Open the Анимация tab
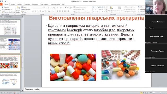 coord(35,4)
